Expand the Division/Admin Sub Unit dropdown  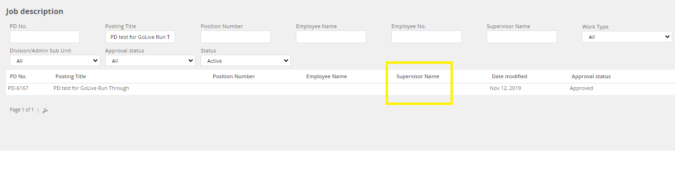55,60
